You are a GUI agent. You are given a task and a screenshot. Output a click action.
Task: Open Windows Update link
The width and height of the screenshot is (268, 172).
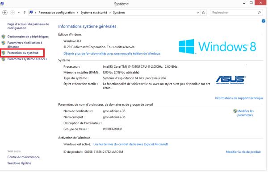[x=19, y=163]
